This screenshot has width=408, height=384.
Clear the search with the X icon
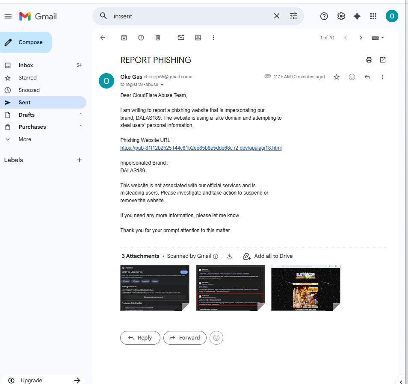pyautogui.click(x=277, y=16)
